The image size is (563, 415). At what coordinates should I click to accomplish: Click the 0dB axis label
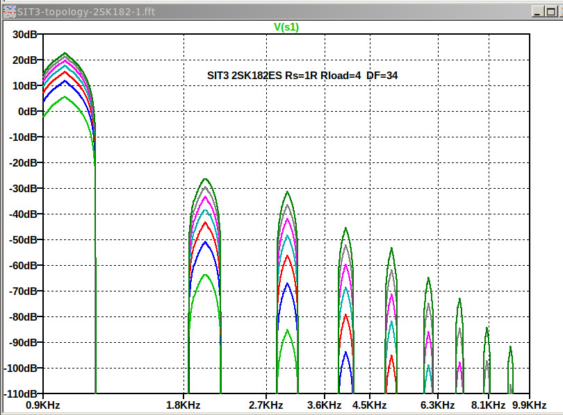point(28,112)
